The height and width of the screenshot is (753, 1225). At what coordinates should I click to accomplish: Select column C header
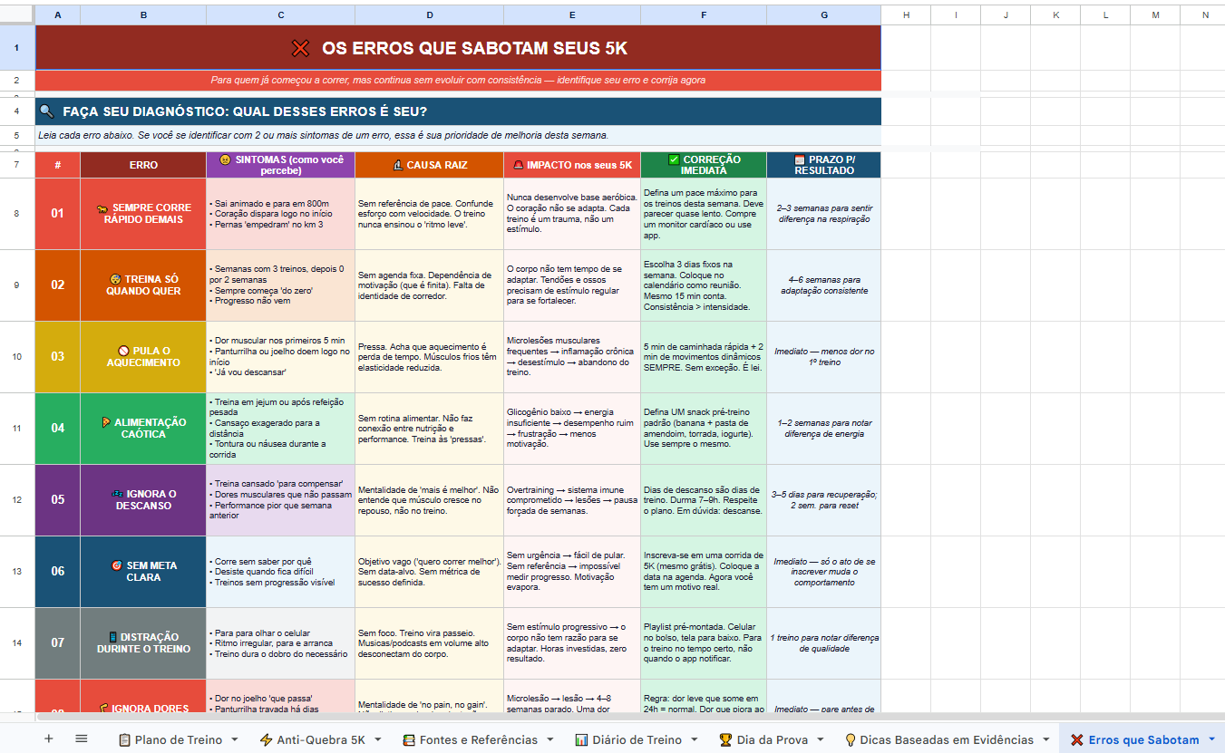pos(280,15)
